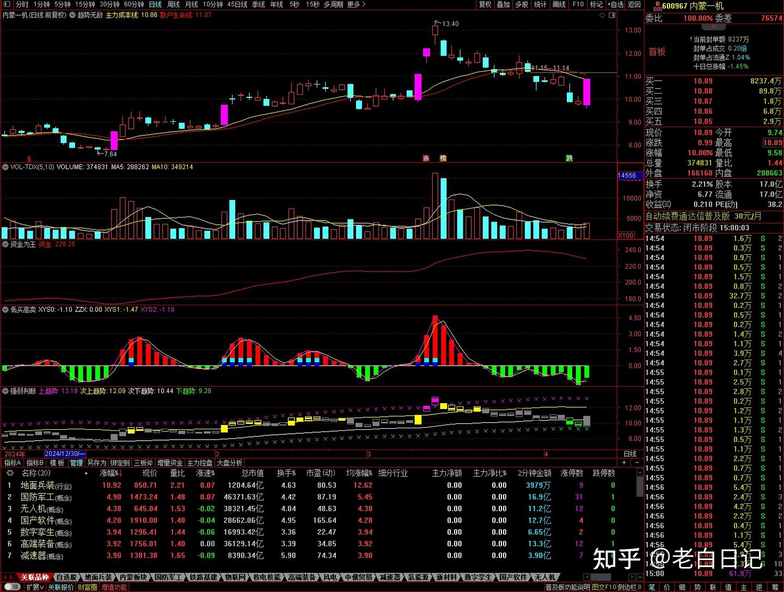Expand the 强弱判断 indicator dropdown

tap(5, 391)
